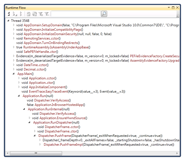Click the expand-all hollow triangles toolbar icon
Screen dimensions: 186x162
pos(21,14)
